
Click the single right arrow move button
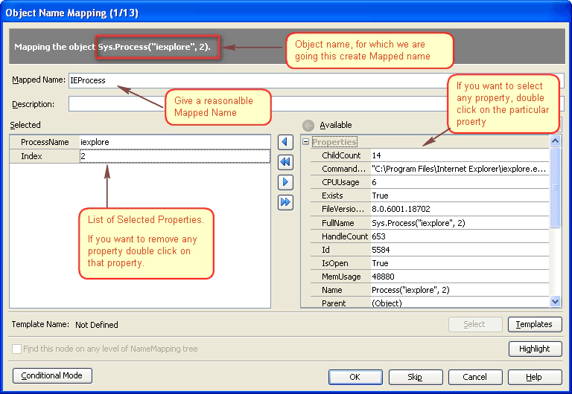tap(285, 182)
